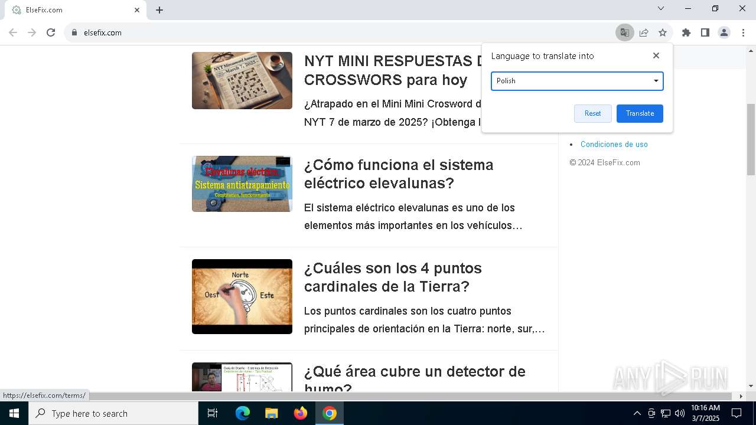Open the volume speaker tray icon
Viewport: 756px width, 425px height.
pyautogui.click(x=679, y=413)
